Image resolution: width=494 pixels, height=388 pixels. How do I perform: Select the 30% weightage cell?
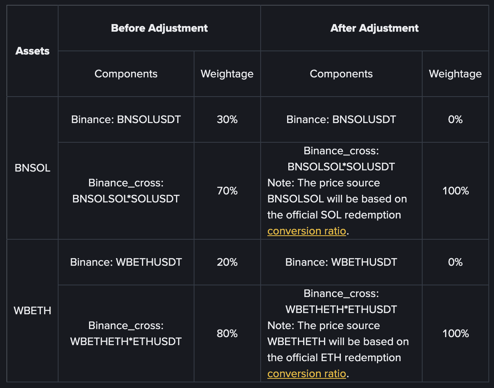(227, 119)
